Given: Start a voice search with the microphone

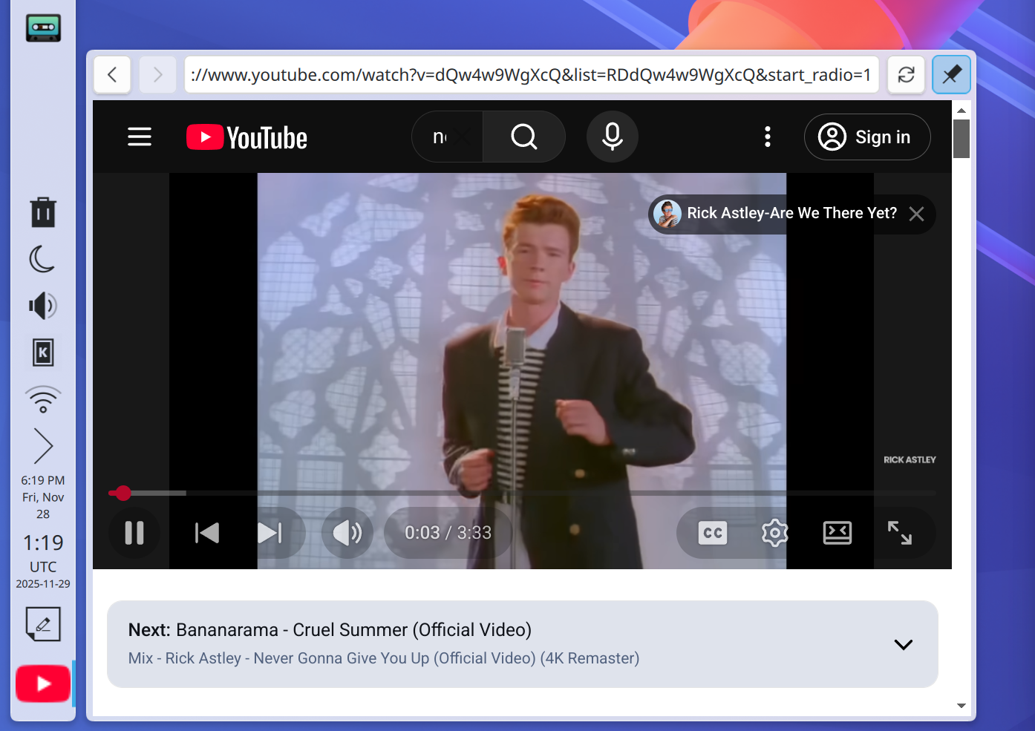Looking at the screenshot, I should coord(612,137).
